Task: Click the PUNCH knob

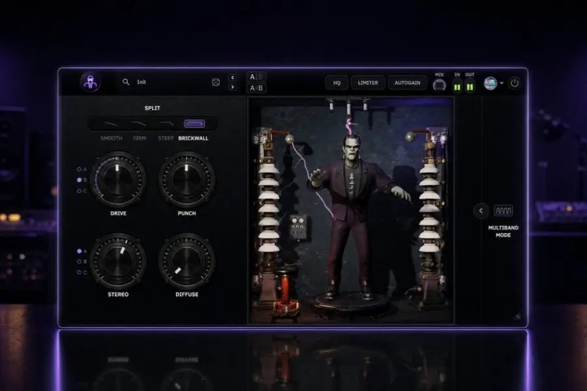Action: pyautogui.click(x=187, y=180)
